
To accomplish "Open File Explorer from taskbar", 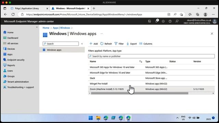I will tap(98, 118).
